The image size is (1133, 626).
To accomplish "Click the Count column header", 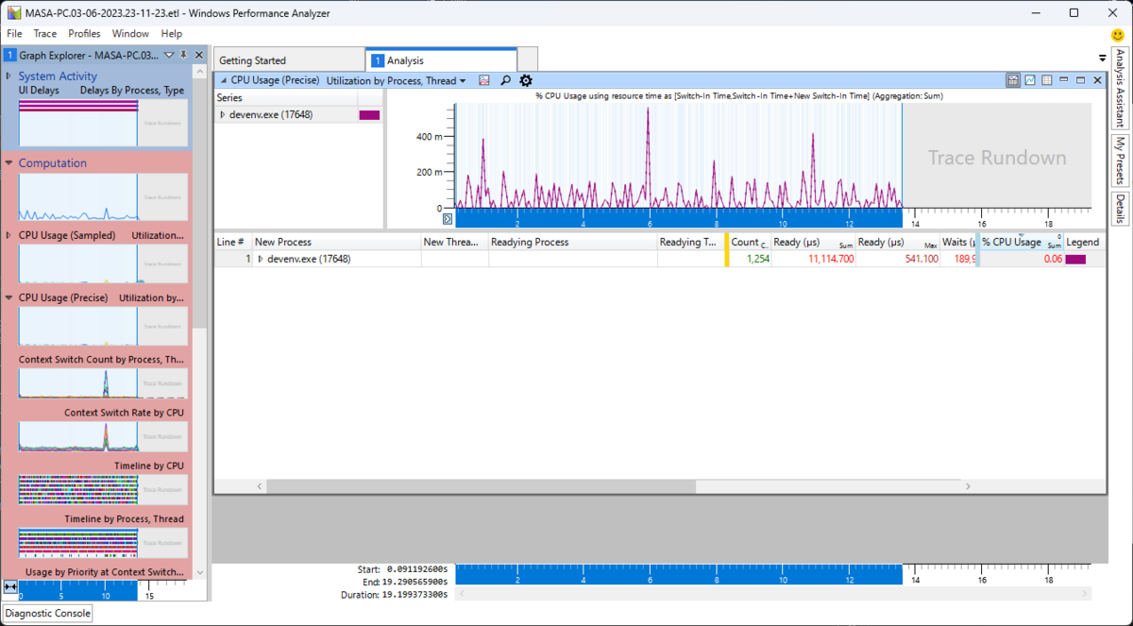I will [x=750, y=243].
